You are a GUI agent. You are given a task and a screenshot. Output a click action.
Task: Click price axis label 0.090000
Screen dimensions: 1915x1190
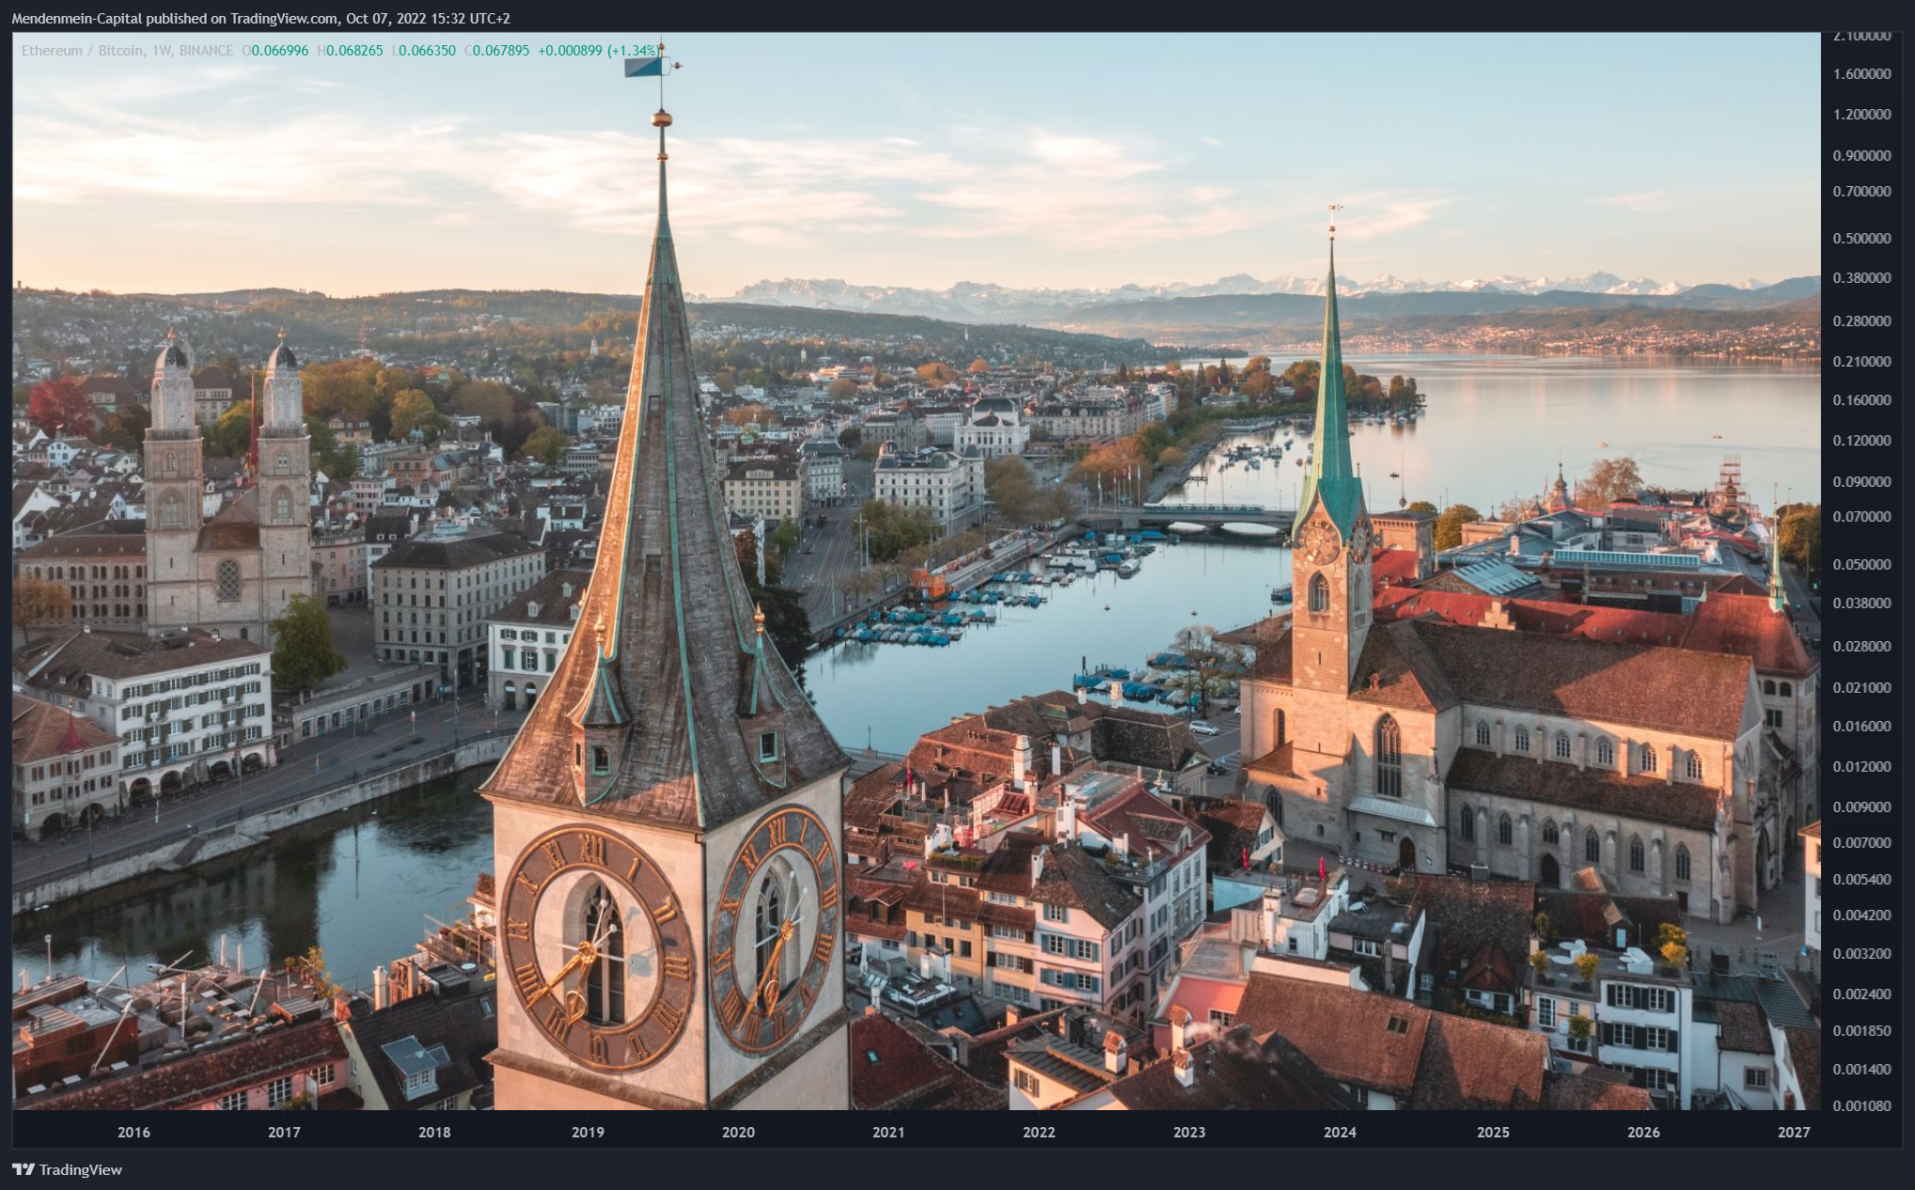[1861, 481]
